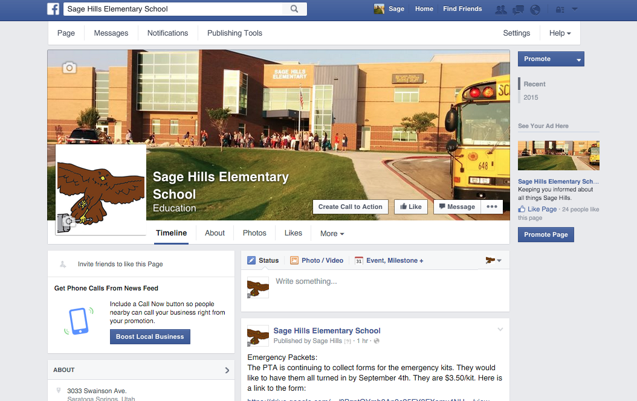Click camera icon to change cover photo
The image size is (637, 401).
point(70,68)
